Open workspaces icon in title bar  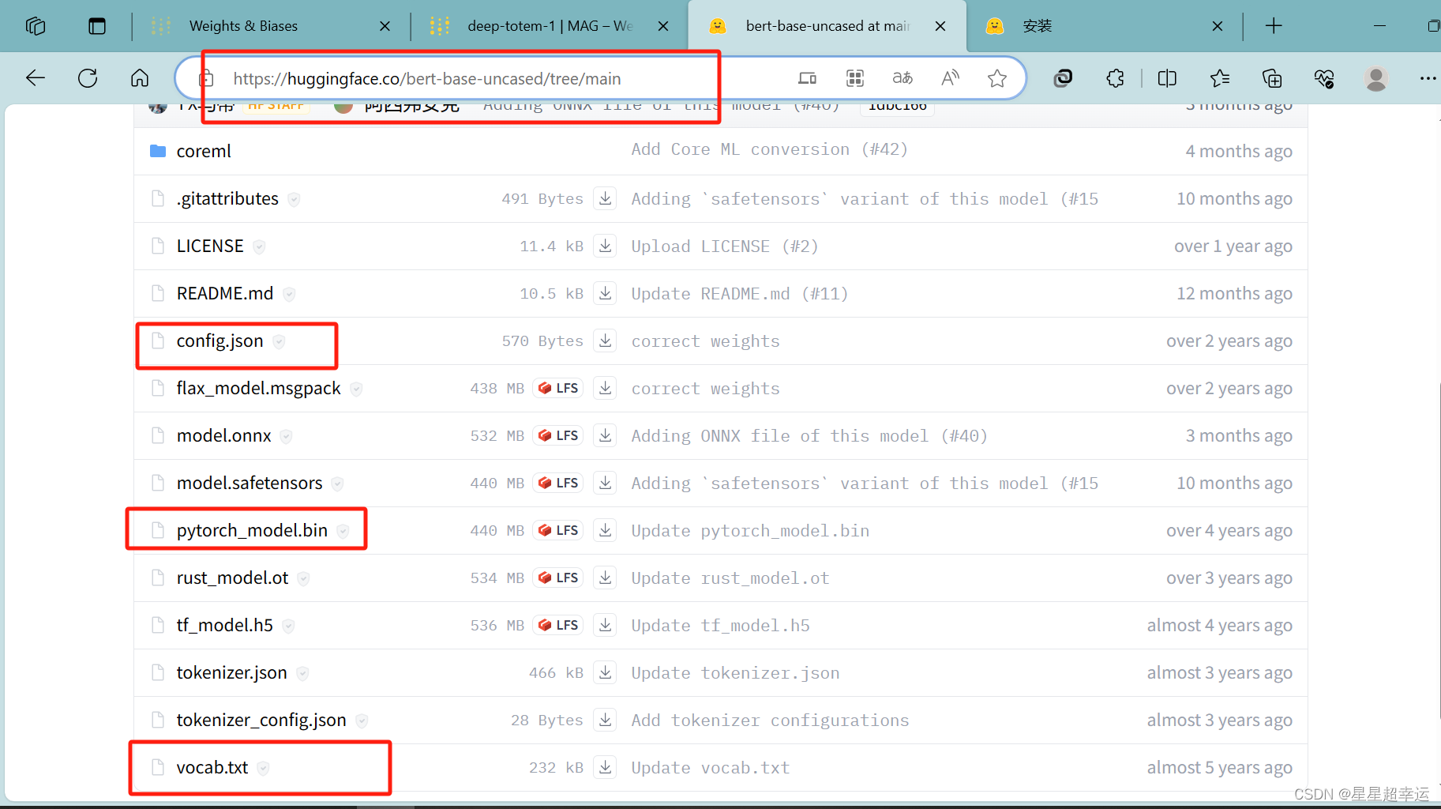tap(36, 26)
